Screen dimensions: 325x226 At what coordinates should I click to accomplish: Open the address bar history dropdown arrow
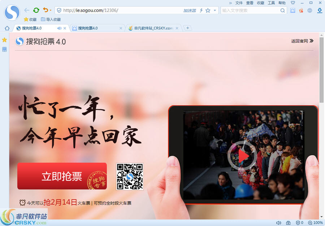click(215, 10)
